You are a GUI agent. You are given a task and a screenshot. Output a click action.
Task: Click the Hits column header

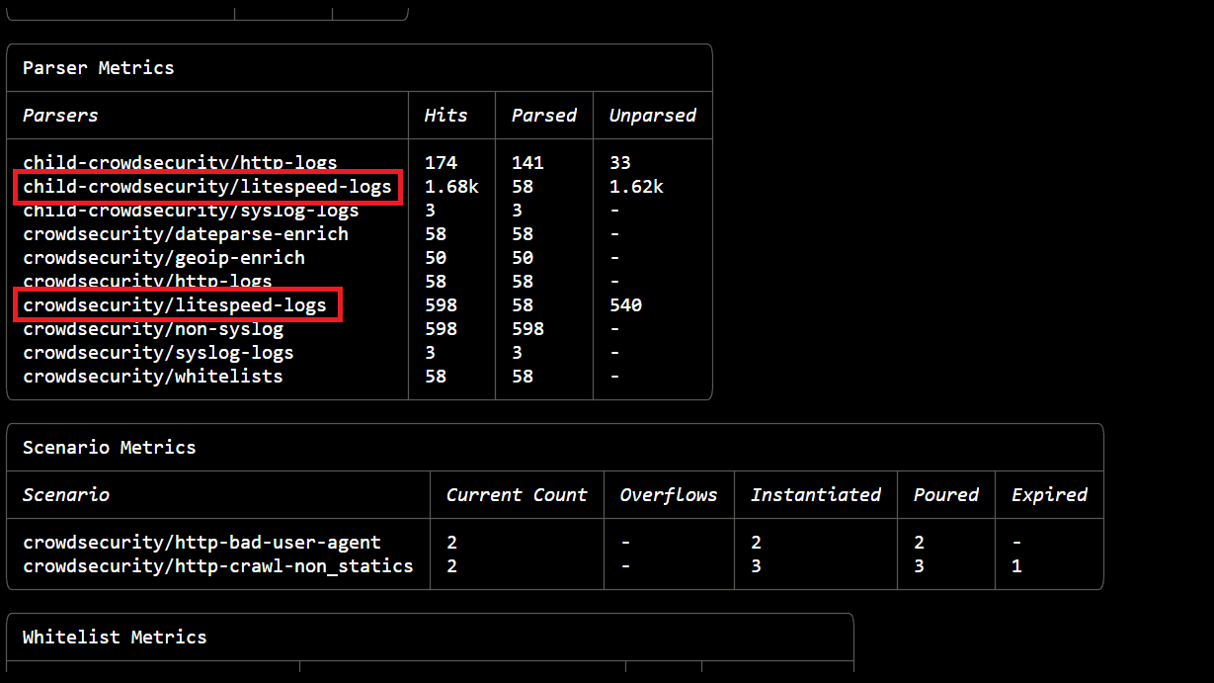pos(445,116)
